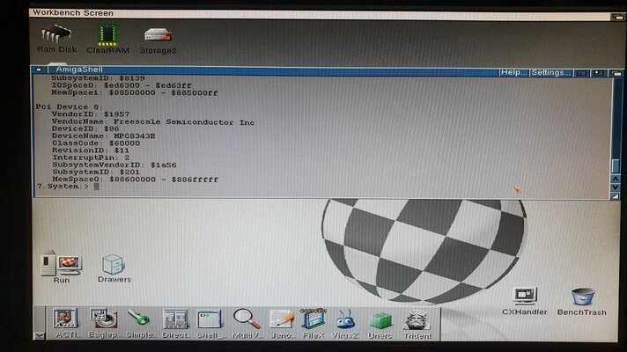The image size is (627, 352).
Task: Click the scroll-down arrow in AmigaShell
Action: pos(616,187)
